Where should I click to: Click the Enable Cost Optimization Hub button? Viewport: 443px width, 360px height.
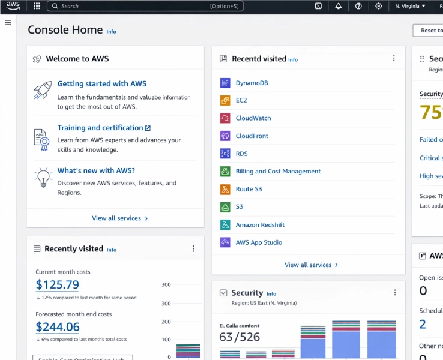pos(82,358)
